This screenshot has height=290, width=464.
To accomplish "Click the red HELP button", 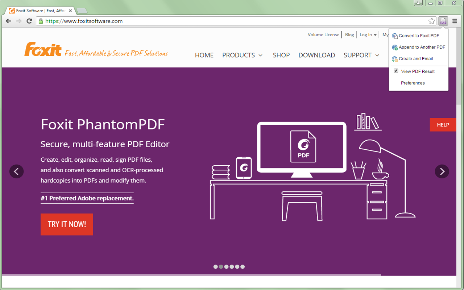I will click(443, 125).
